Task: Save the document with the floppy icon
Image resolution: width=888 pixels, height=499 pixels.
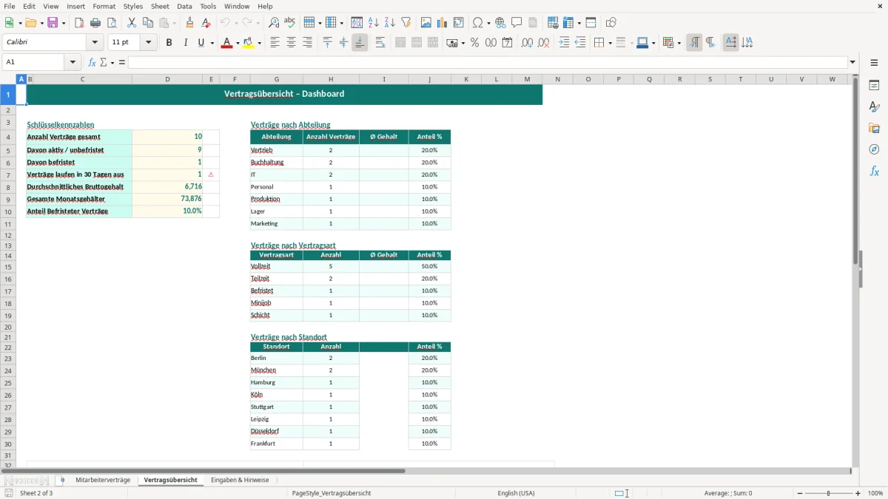Action: (x=53, y=23)
